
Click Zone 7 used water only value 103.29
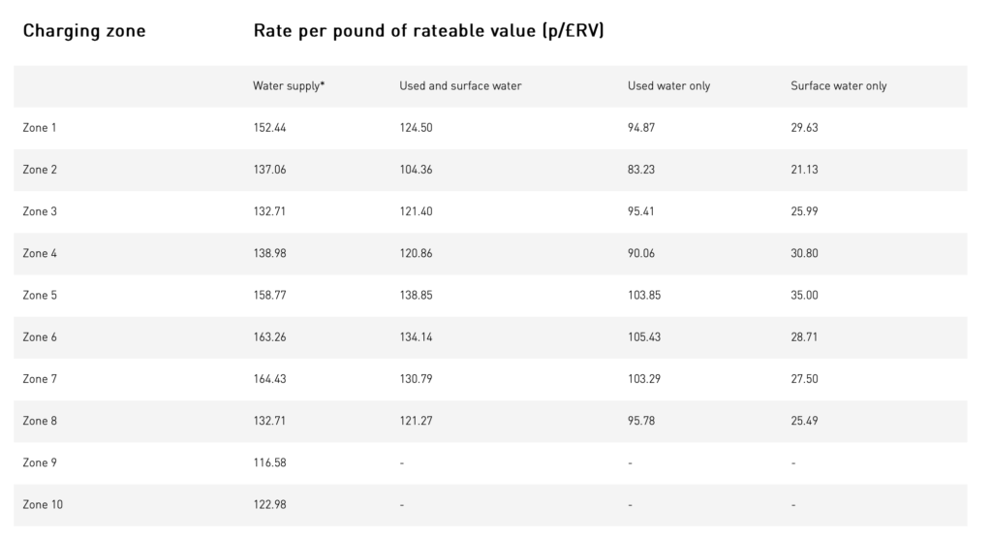[x=644, y=379]
